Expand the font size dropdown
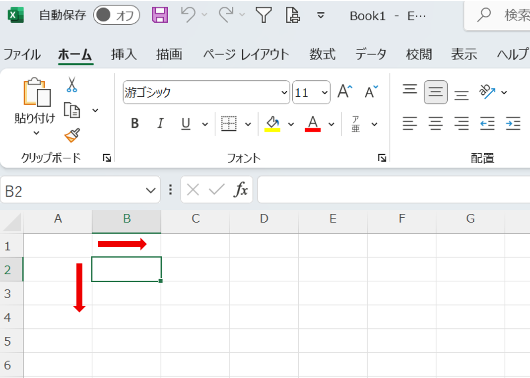 (325, 93)
